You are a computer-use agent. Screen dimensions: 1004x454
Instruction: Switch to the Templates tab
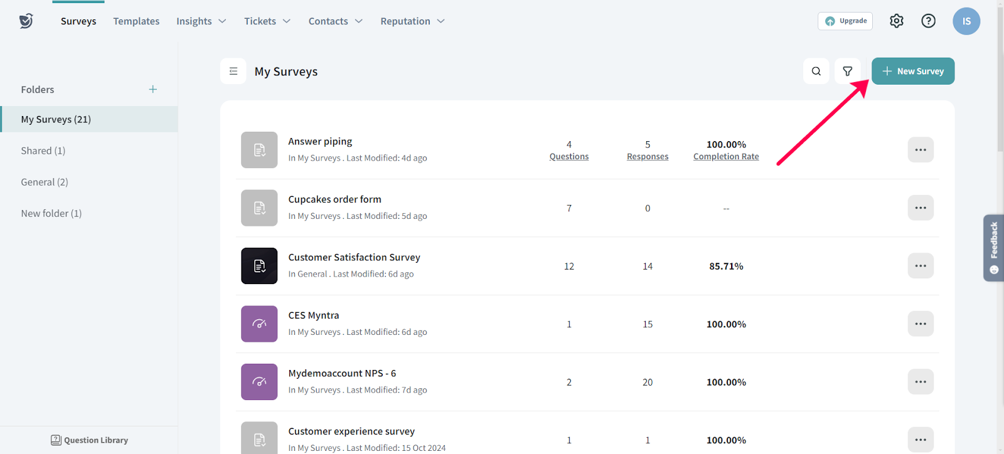(x=136, y=21)
